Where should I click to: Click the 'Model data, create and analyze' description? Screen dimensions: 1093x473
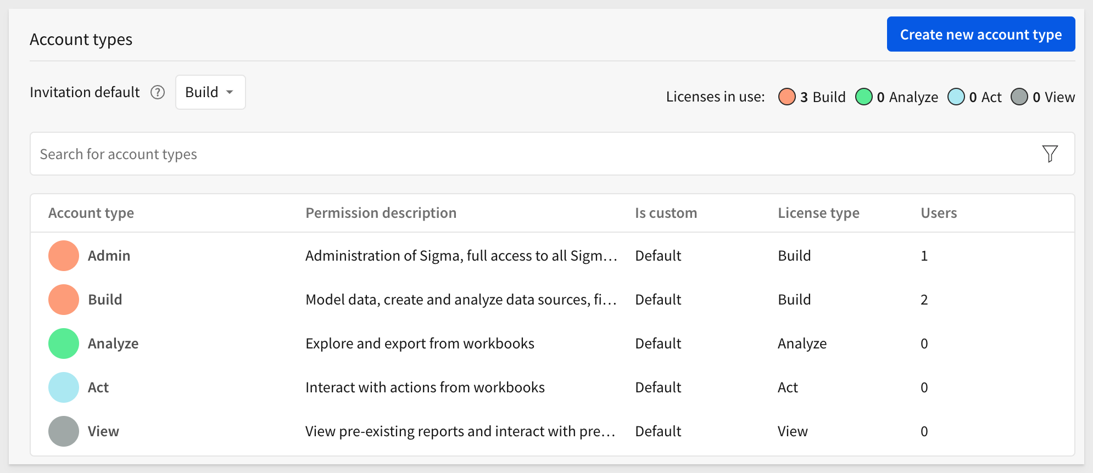point(461,300)
